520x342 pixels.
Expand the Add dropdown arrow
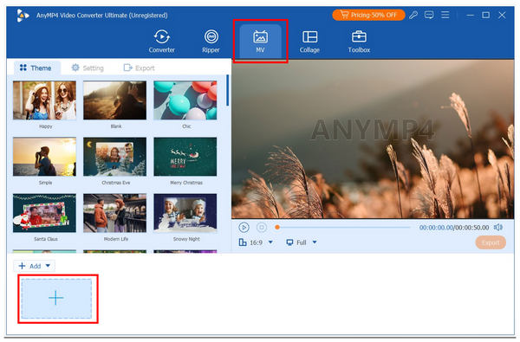(48, 266)
